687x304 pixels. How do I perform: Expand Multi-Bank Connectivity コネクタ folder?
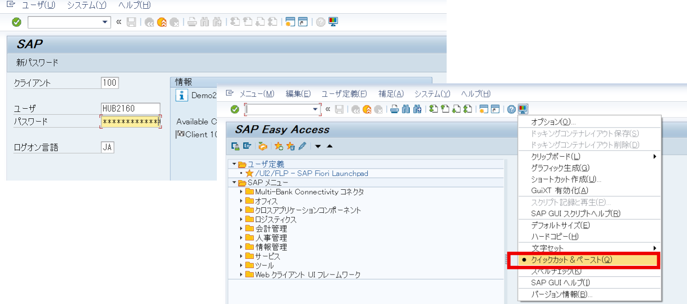click(x=241, y=192)
